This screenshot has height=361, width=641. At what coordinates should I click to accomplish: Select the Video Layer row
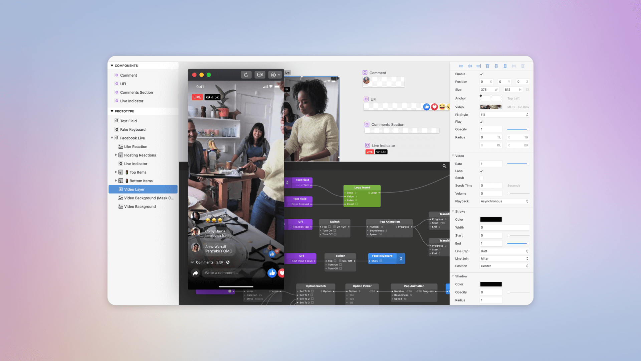click(x=143, y=190)
